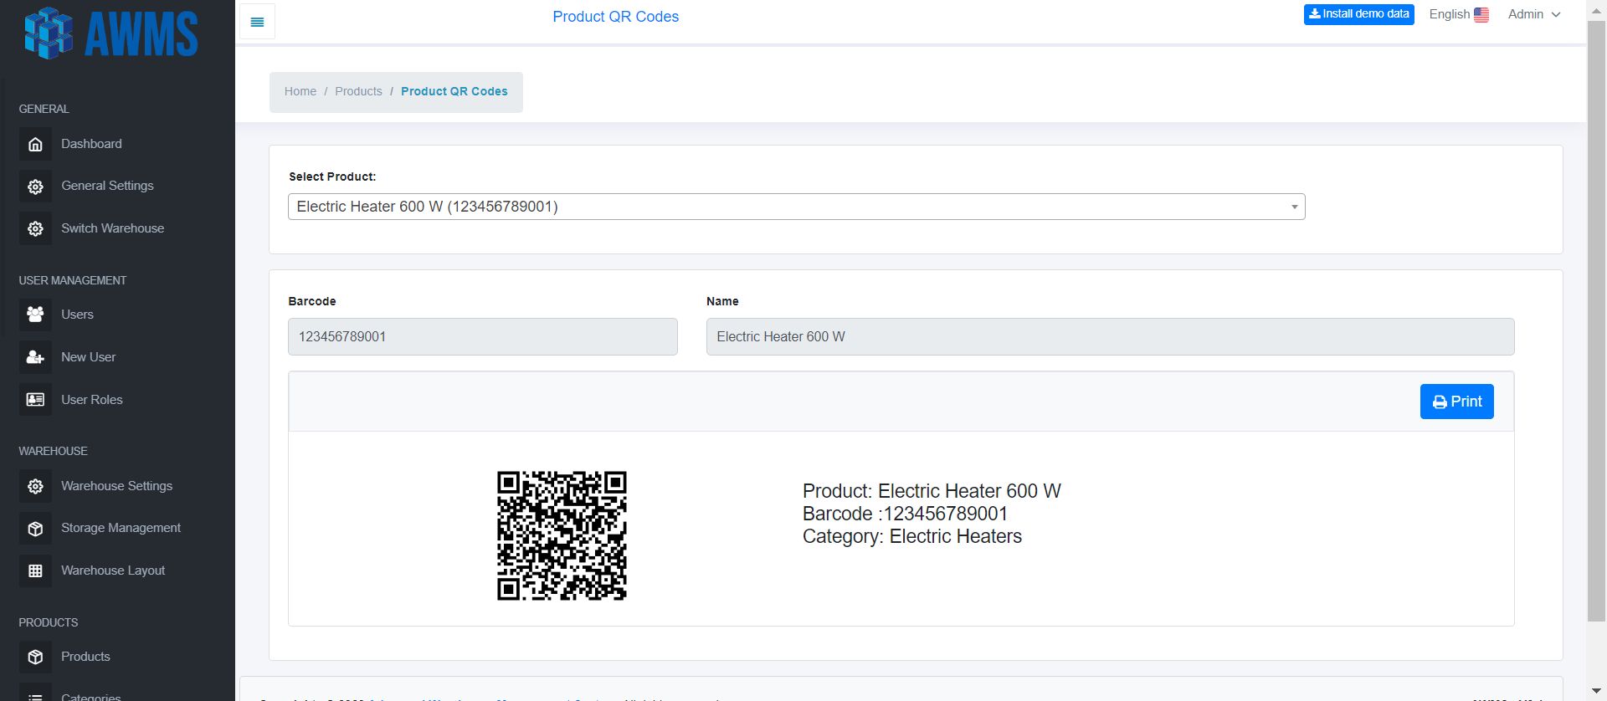1607x701 pixels.
Task: Click the USER MANAGEMENT section header
Action: click(x=73, y=280)
